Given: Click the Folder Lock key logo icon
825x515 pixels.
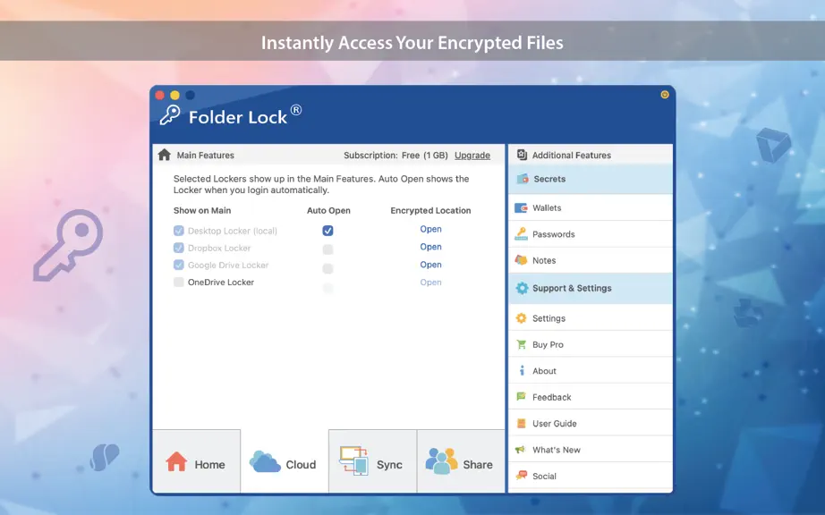Looking at the screenshot, I should point(170,115).
